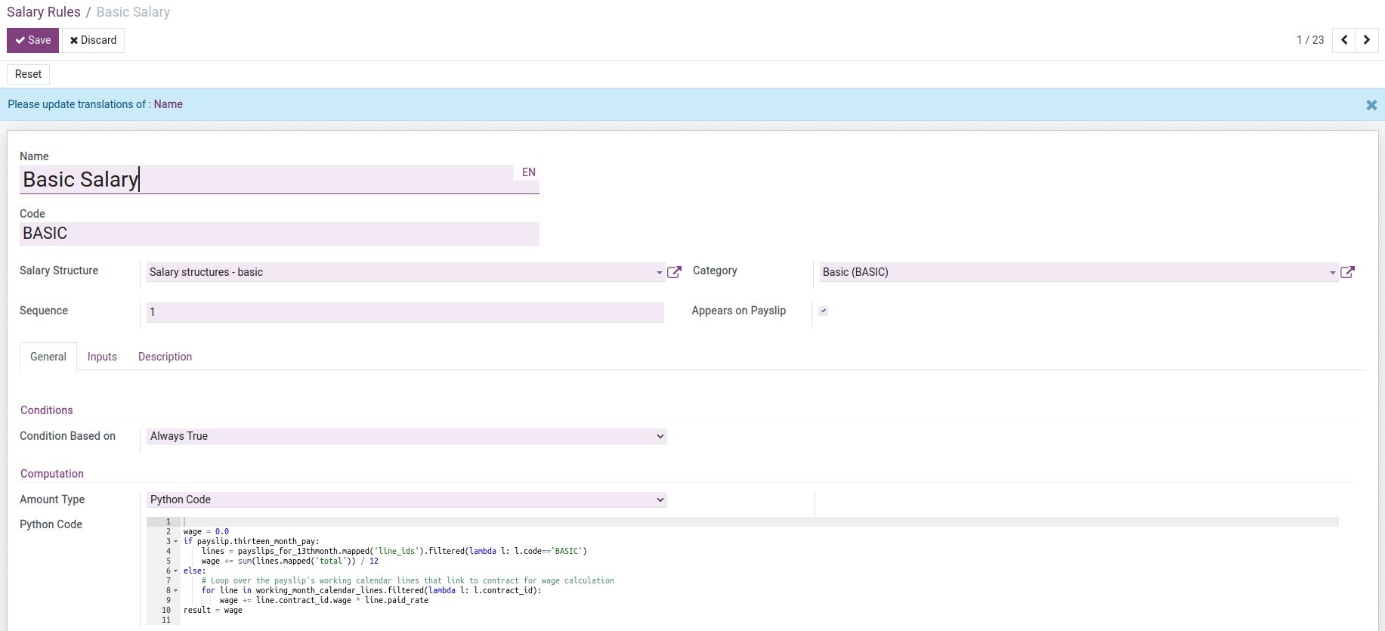Screen dimensions: 1385x631
Task: Collapse the else block fold arrow on line 6
Action: click(x=176, y=571)
